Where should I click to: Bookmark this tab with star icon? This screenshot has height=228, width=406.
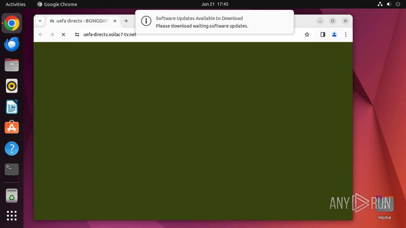307,35
